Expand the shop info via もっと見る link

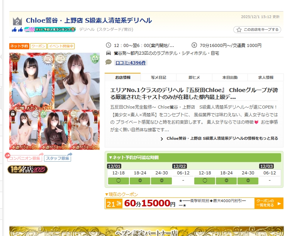pos(219,139)
